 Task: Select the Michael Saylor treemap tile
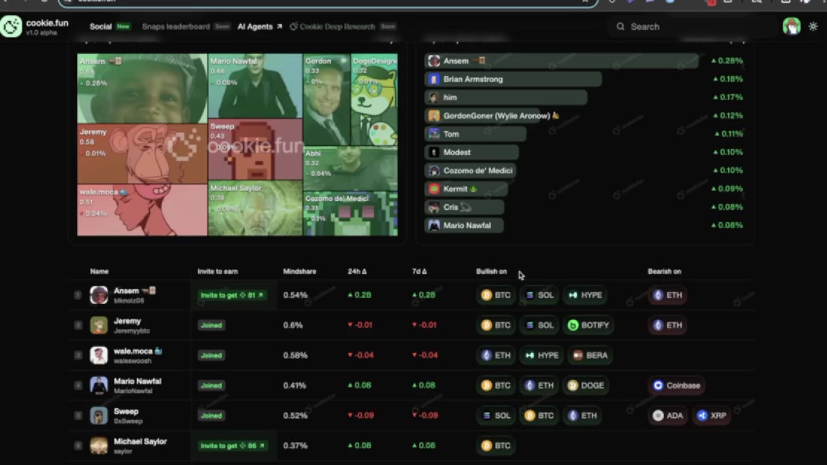pyautogui.click(x=255, y=208)
